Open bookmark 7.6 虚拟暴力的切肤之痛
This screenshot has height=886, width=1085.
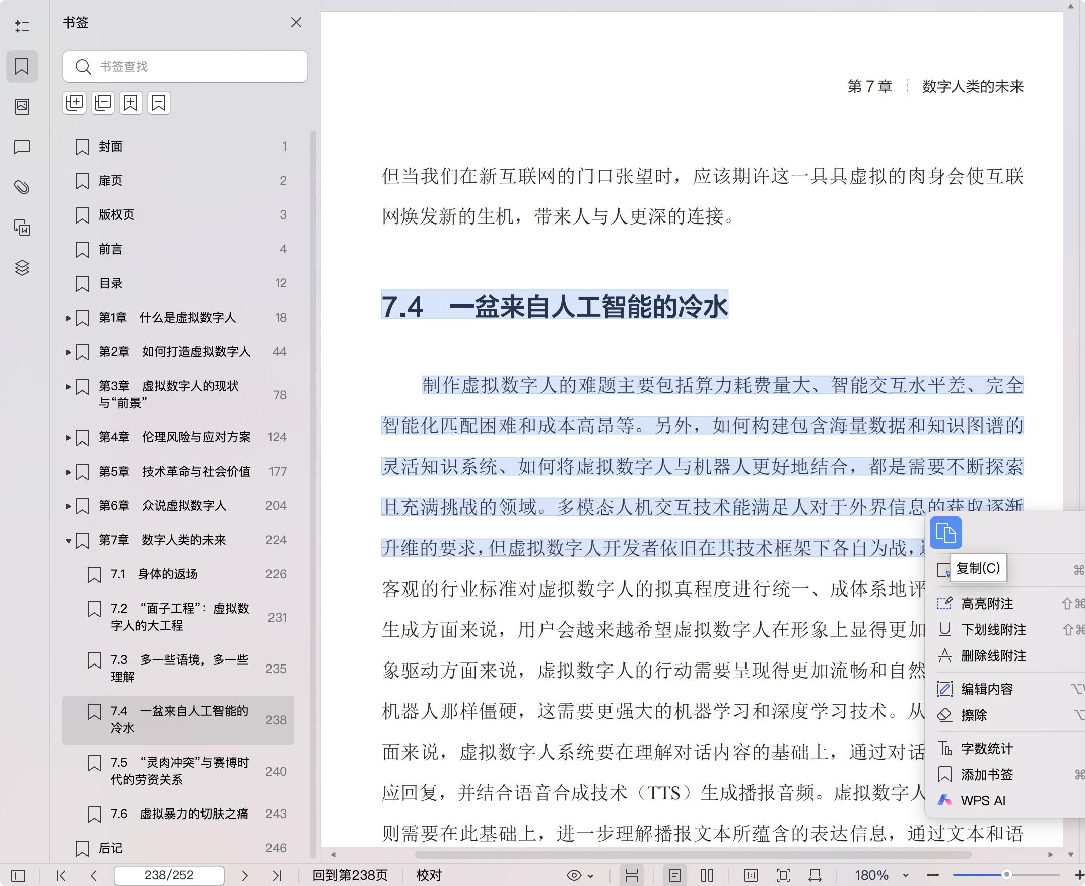pos(178,814)
